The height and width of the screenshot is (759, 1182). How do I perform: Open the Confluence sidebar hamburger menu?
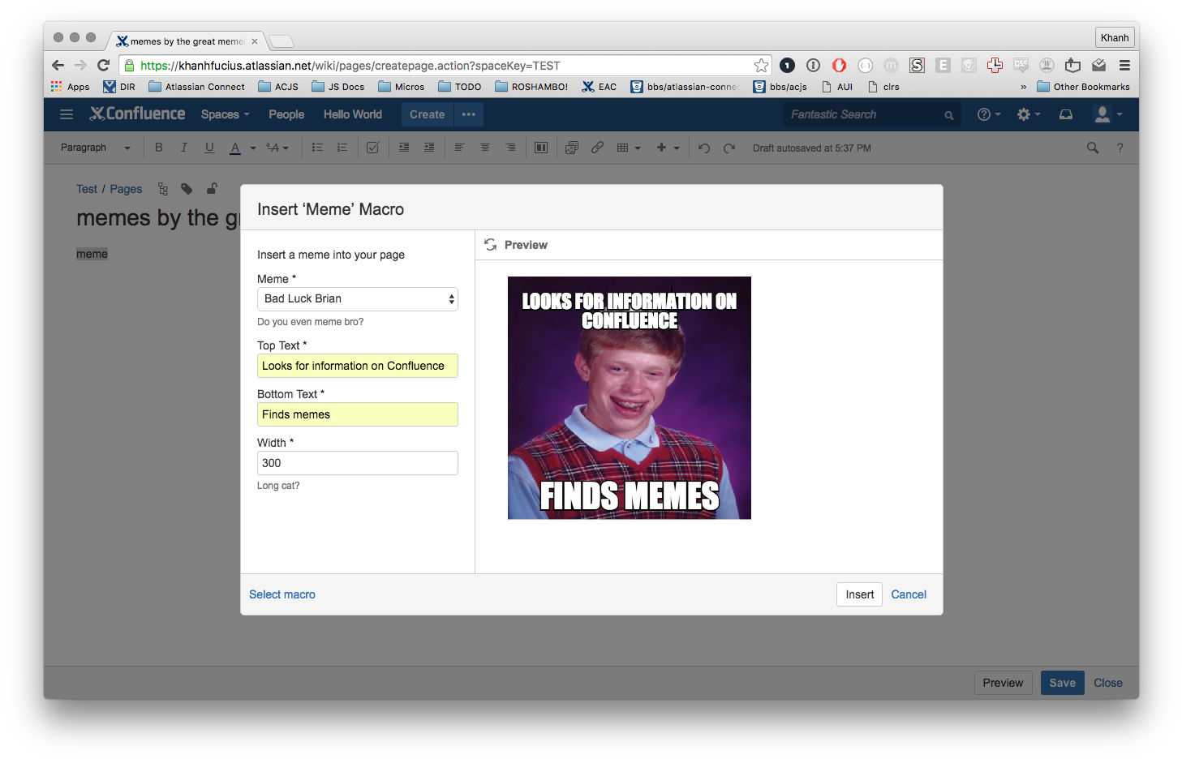67,114
